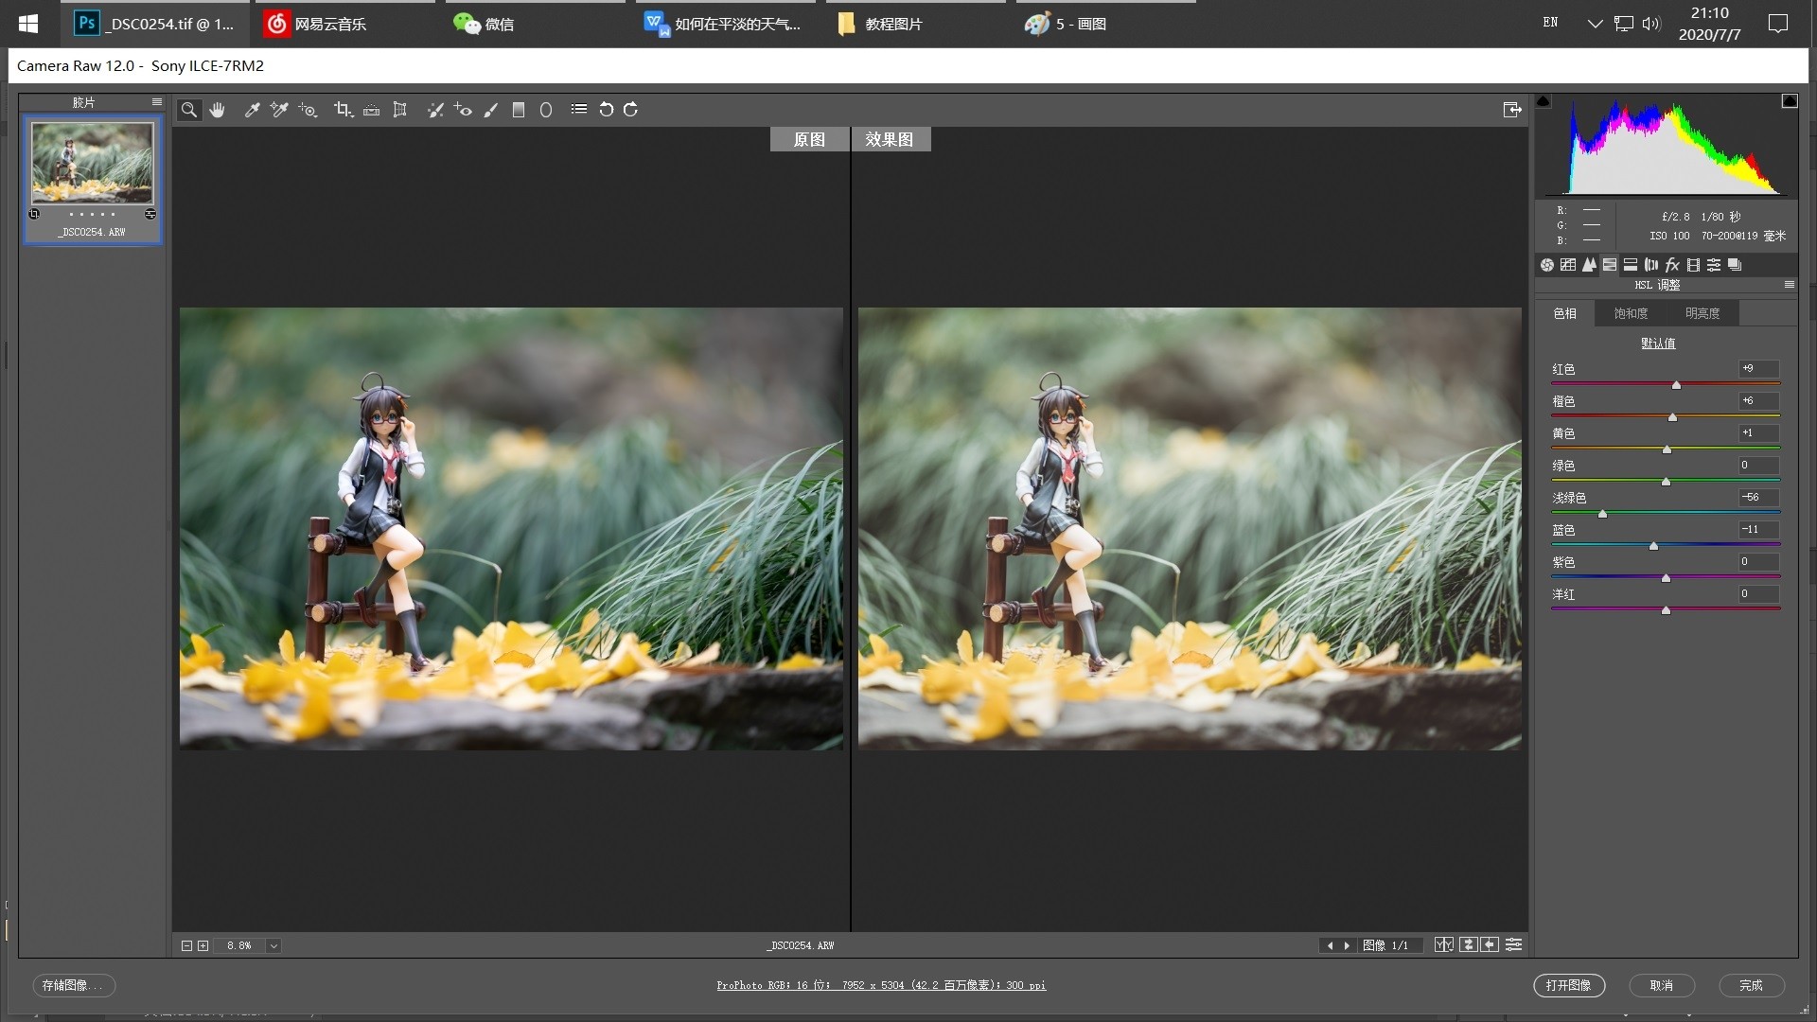The width and height of the screenshot is (1817, 1022).
Task: Rotate image counterclockwise
Action: point(606,110)
